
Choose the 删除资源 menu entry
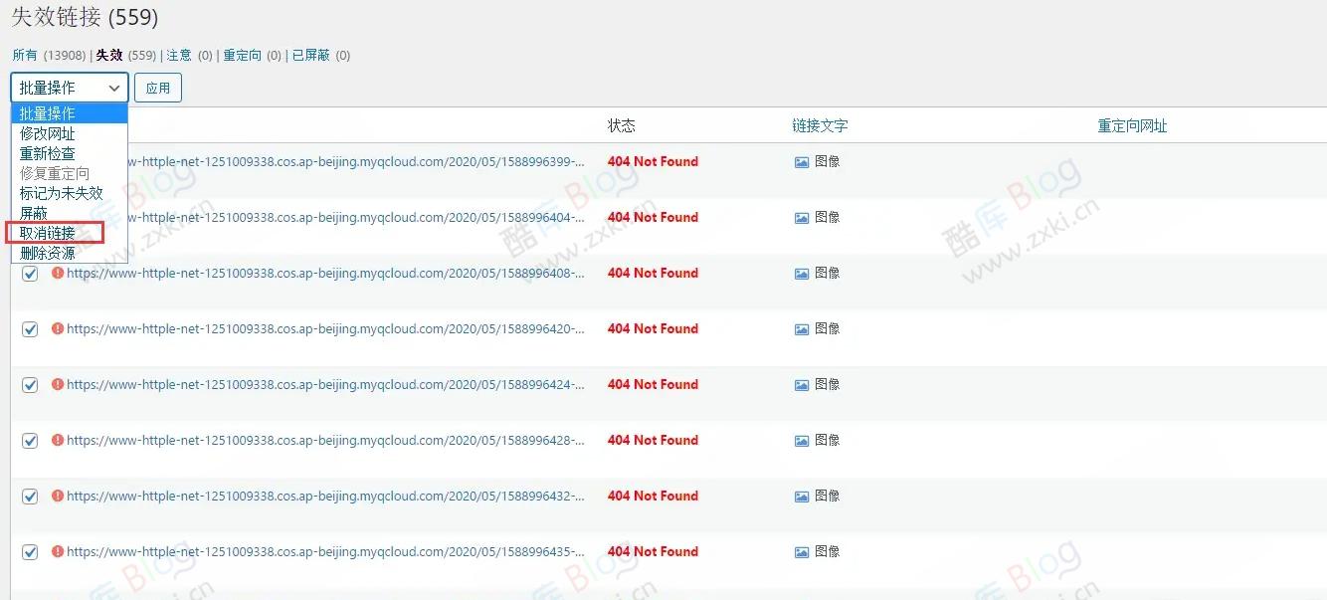coord(46,253)
